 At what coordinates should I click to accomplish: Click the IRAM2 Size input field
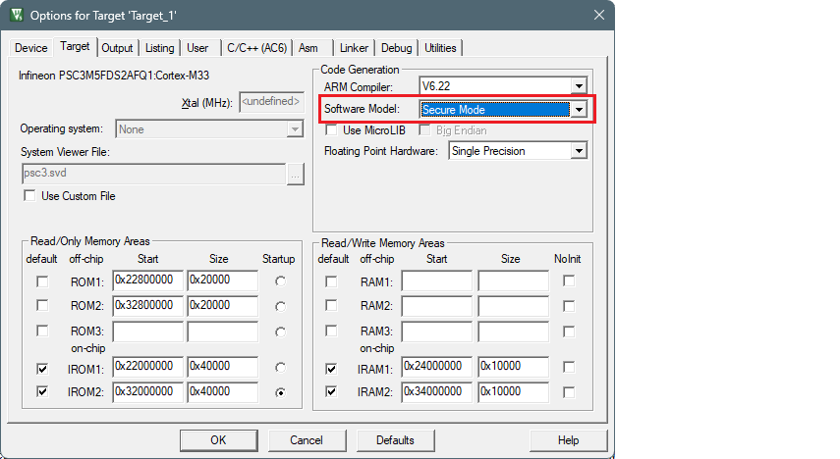tap(513, 392)
